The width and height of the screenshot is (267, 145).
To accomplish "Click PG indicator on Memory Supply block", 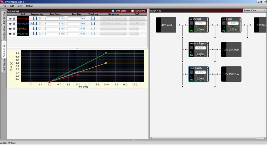I will tap(191, 55).
